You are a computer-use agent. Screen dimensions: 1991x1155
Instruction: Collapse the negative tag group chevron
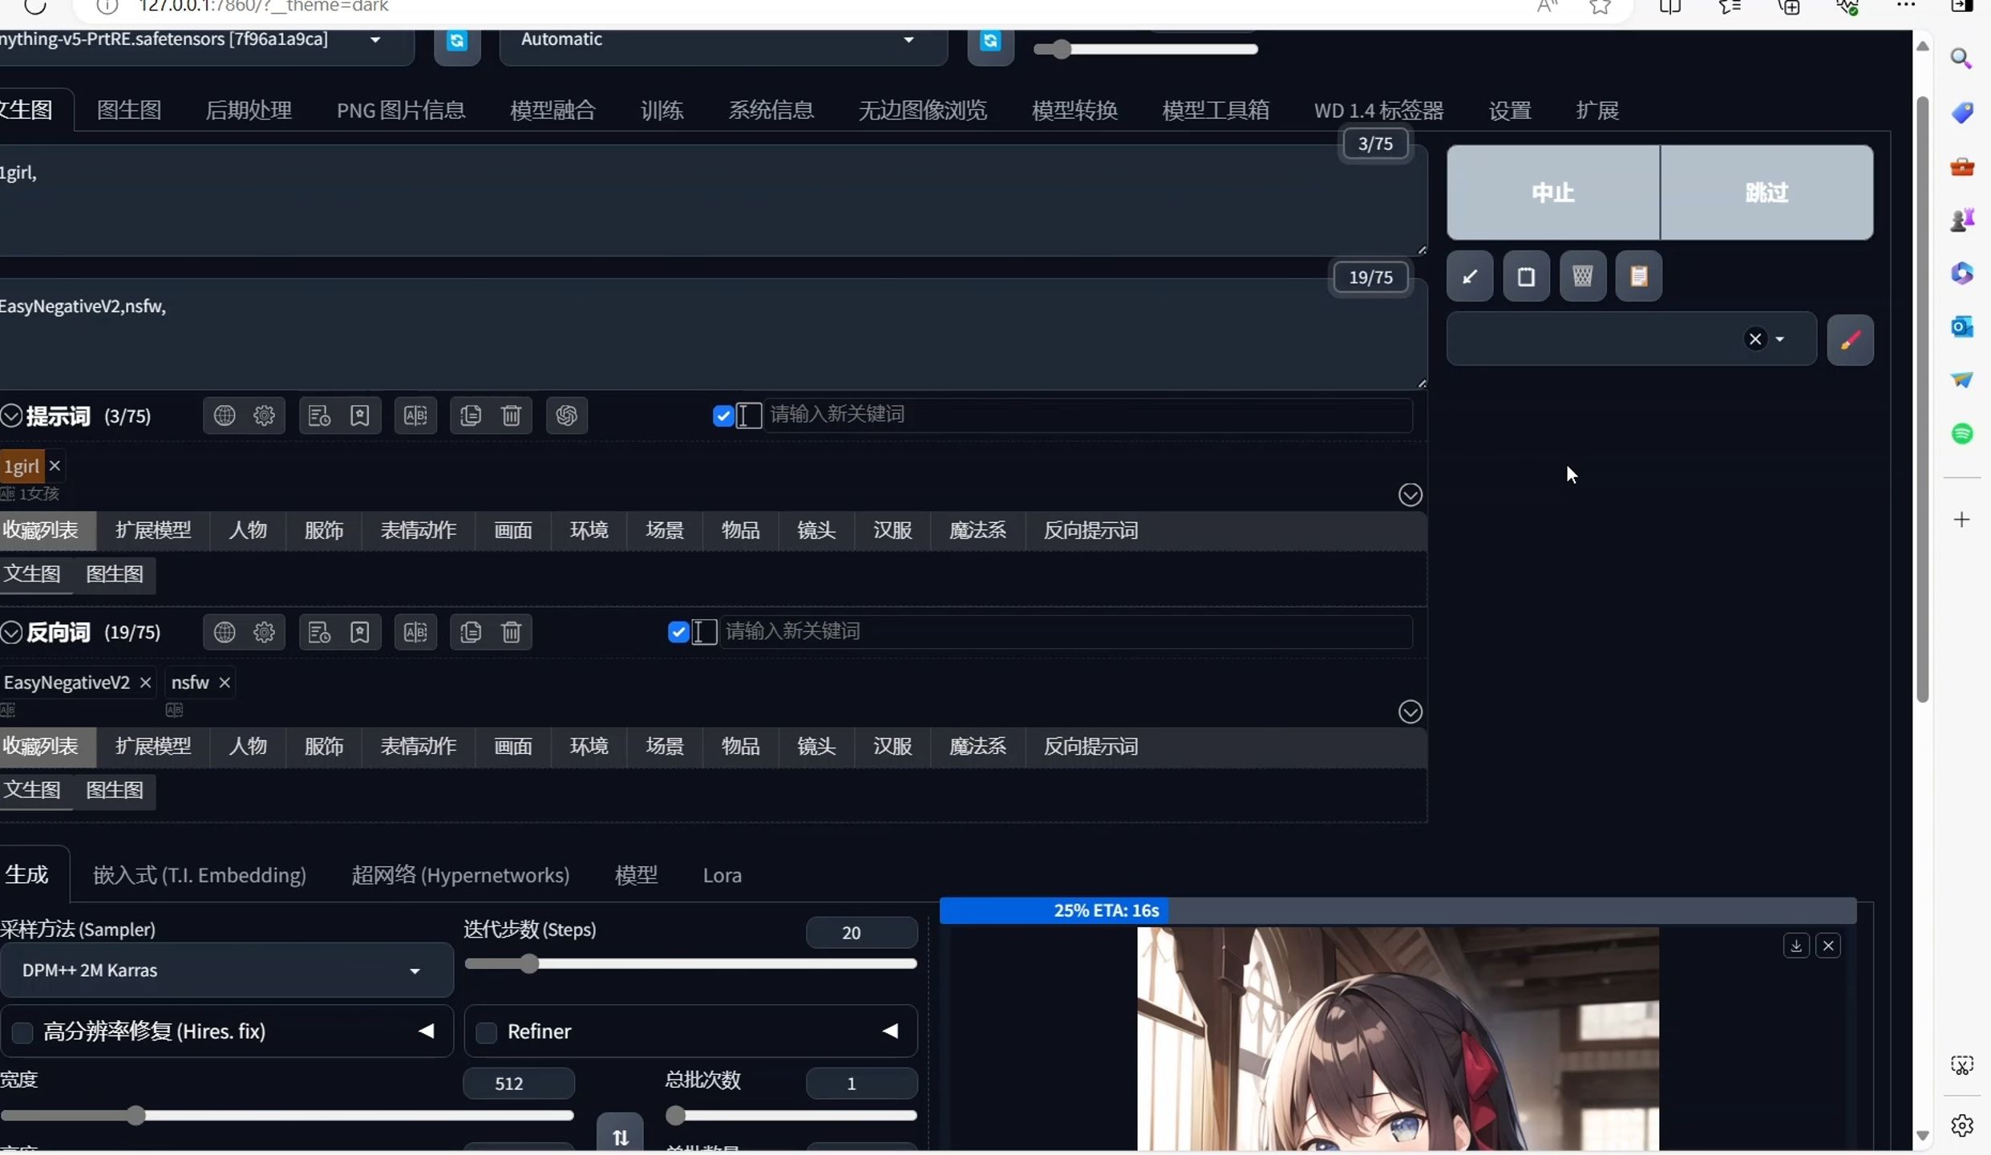tap(1410, 712)
